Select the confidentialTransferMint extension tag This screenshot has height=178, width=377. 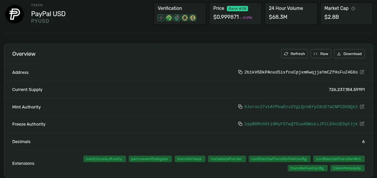pos(339,159)
